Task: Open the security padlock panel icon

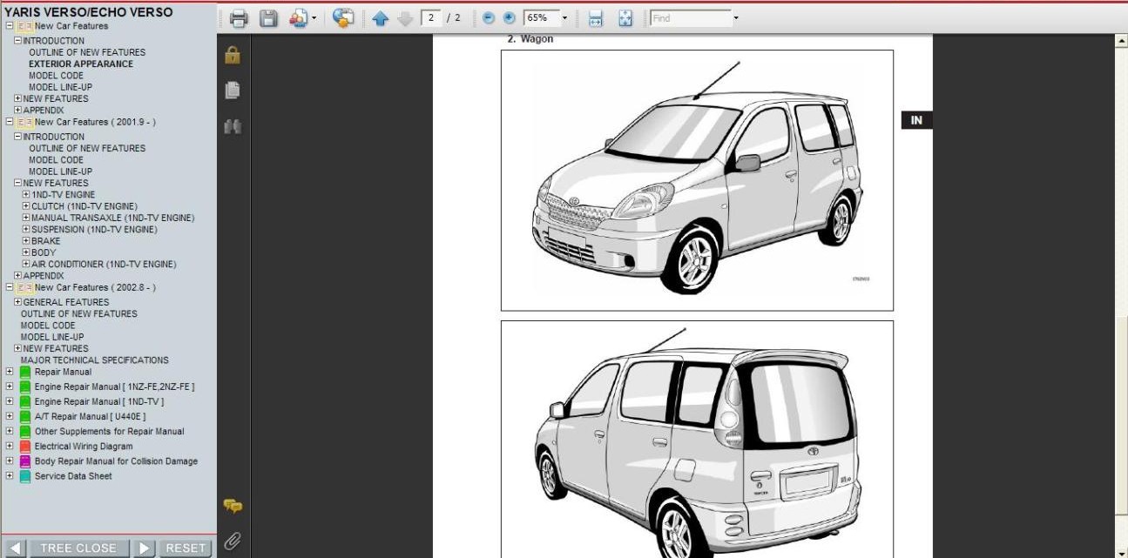Action: [233, 55]
